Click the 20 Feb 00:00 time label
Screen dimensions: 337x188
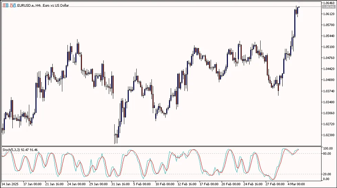coord(231,184)
